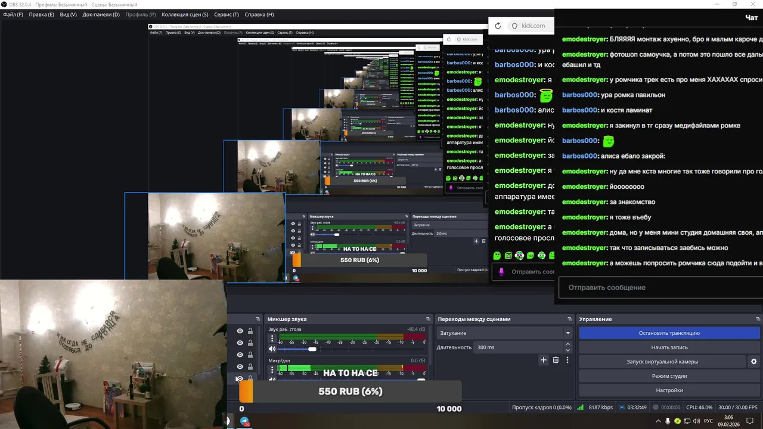The image size is (763, 429).
Task: Toggle the third source lock
Action: tap(250, 355)
